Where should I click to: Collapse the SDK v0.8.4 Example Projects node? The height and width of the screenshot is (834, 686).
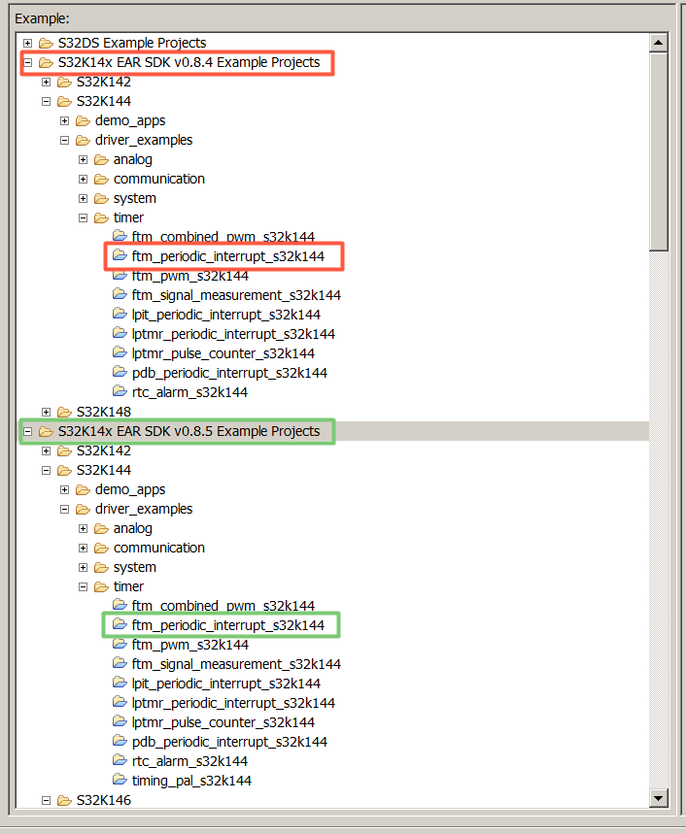[27, 63]
